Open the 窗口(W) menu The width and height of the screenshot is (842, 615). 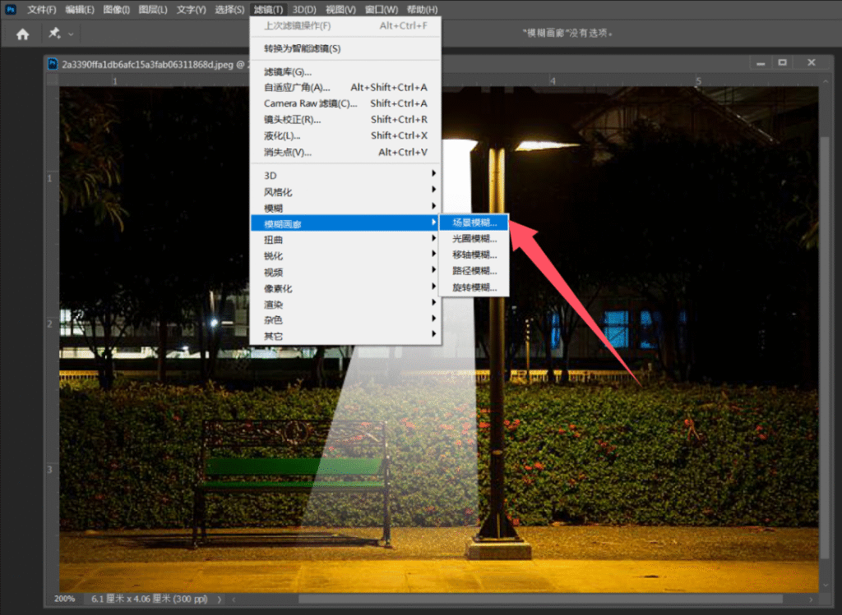(x=382, y=10)
